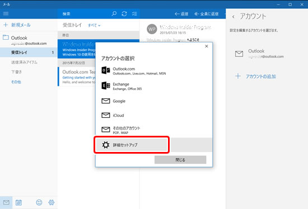Click the search text field
The width and height of the screenshot is (308, 209).
(85, 14)
